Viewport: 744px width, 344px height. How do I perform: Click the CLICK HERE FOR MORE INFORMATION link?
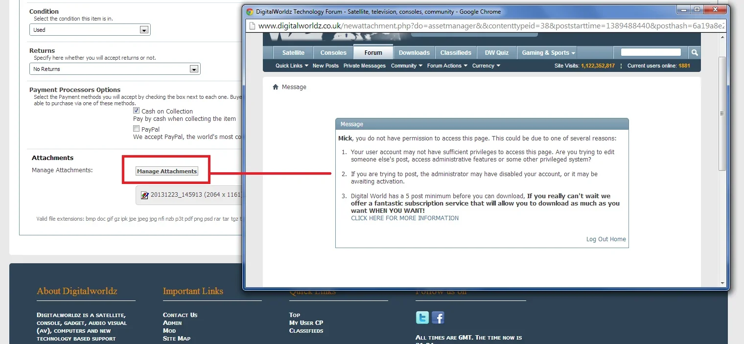405,218
